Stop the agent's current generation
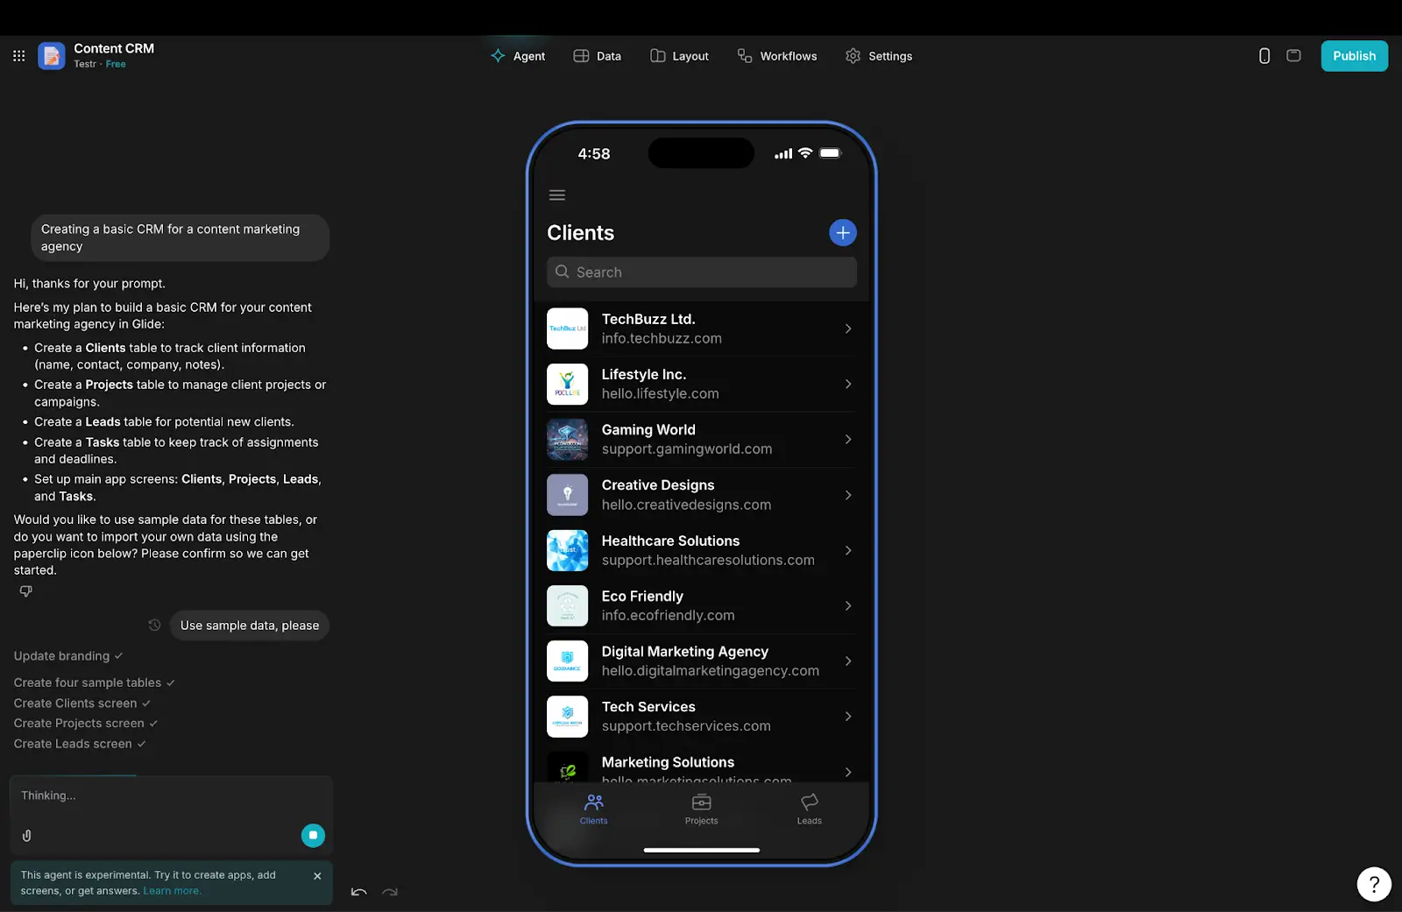Screen dimensions: 1402x912 pos(313,835)
